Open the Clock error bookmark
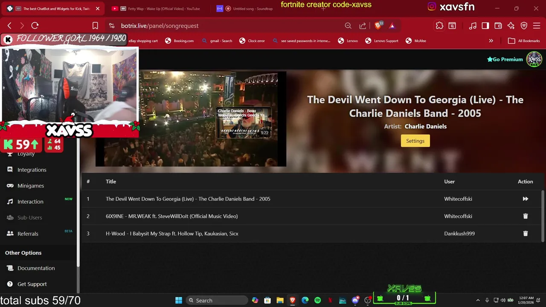 [252, 41]
